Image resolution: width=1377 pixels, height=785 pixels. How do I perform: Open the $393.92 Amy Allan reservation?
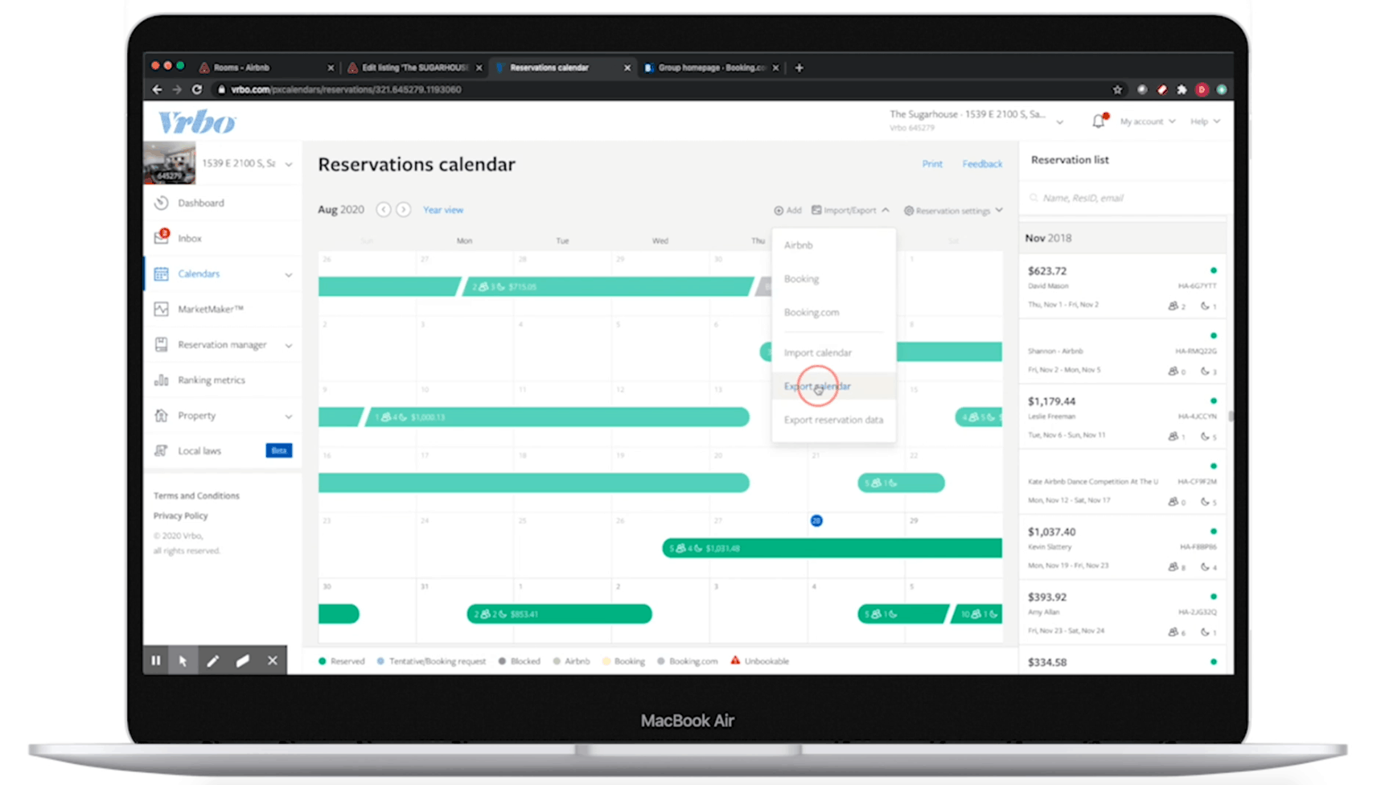coord(1122,614)
